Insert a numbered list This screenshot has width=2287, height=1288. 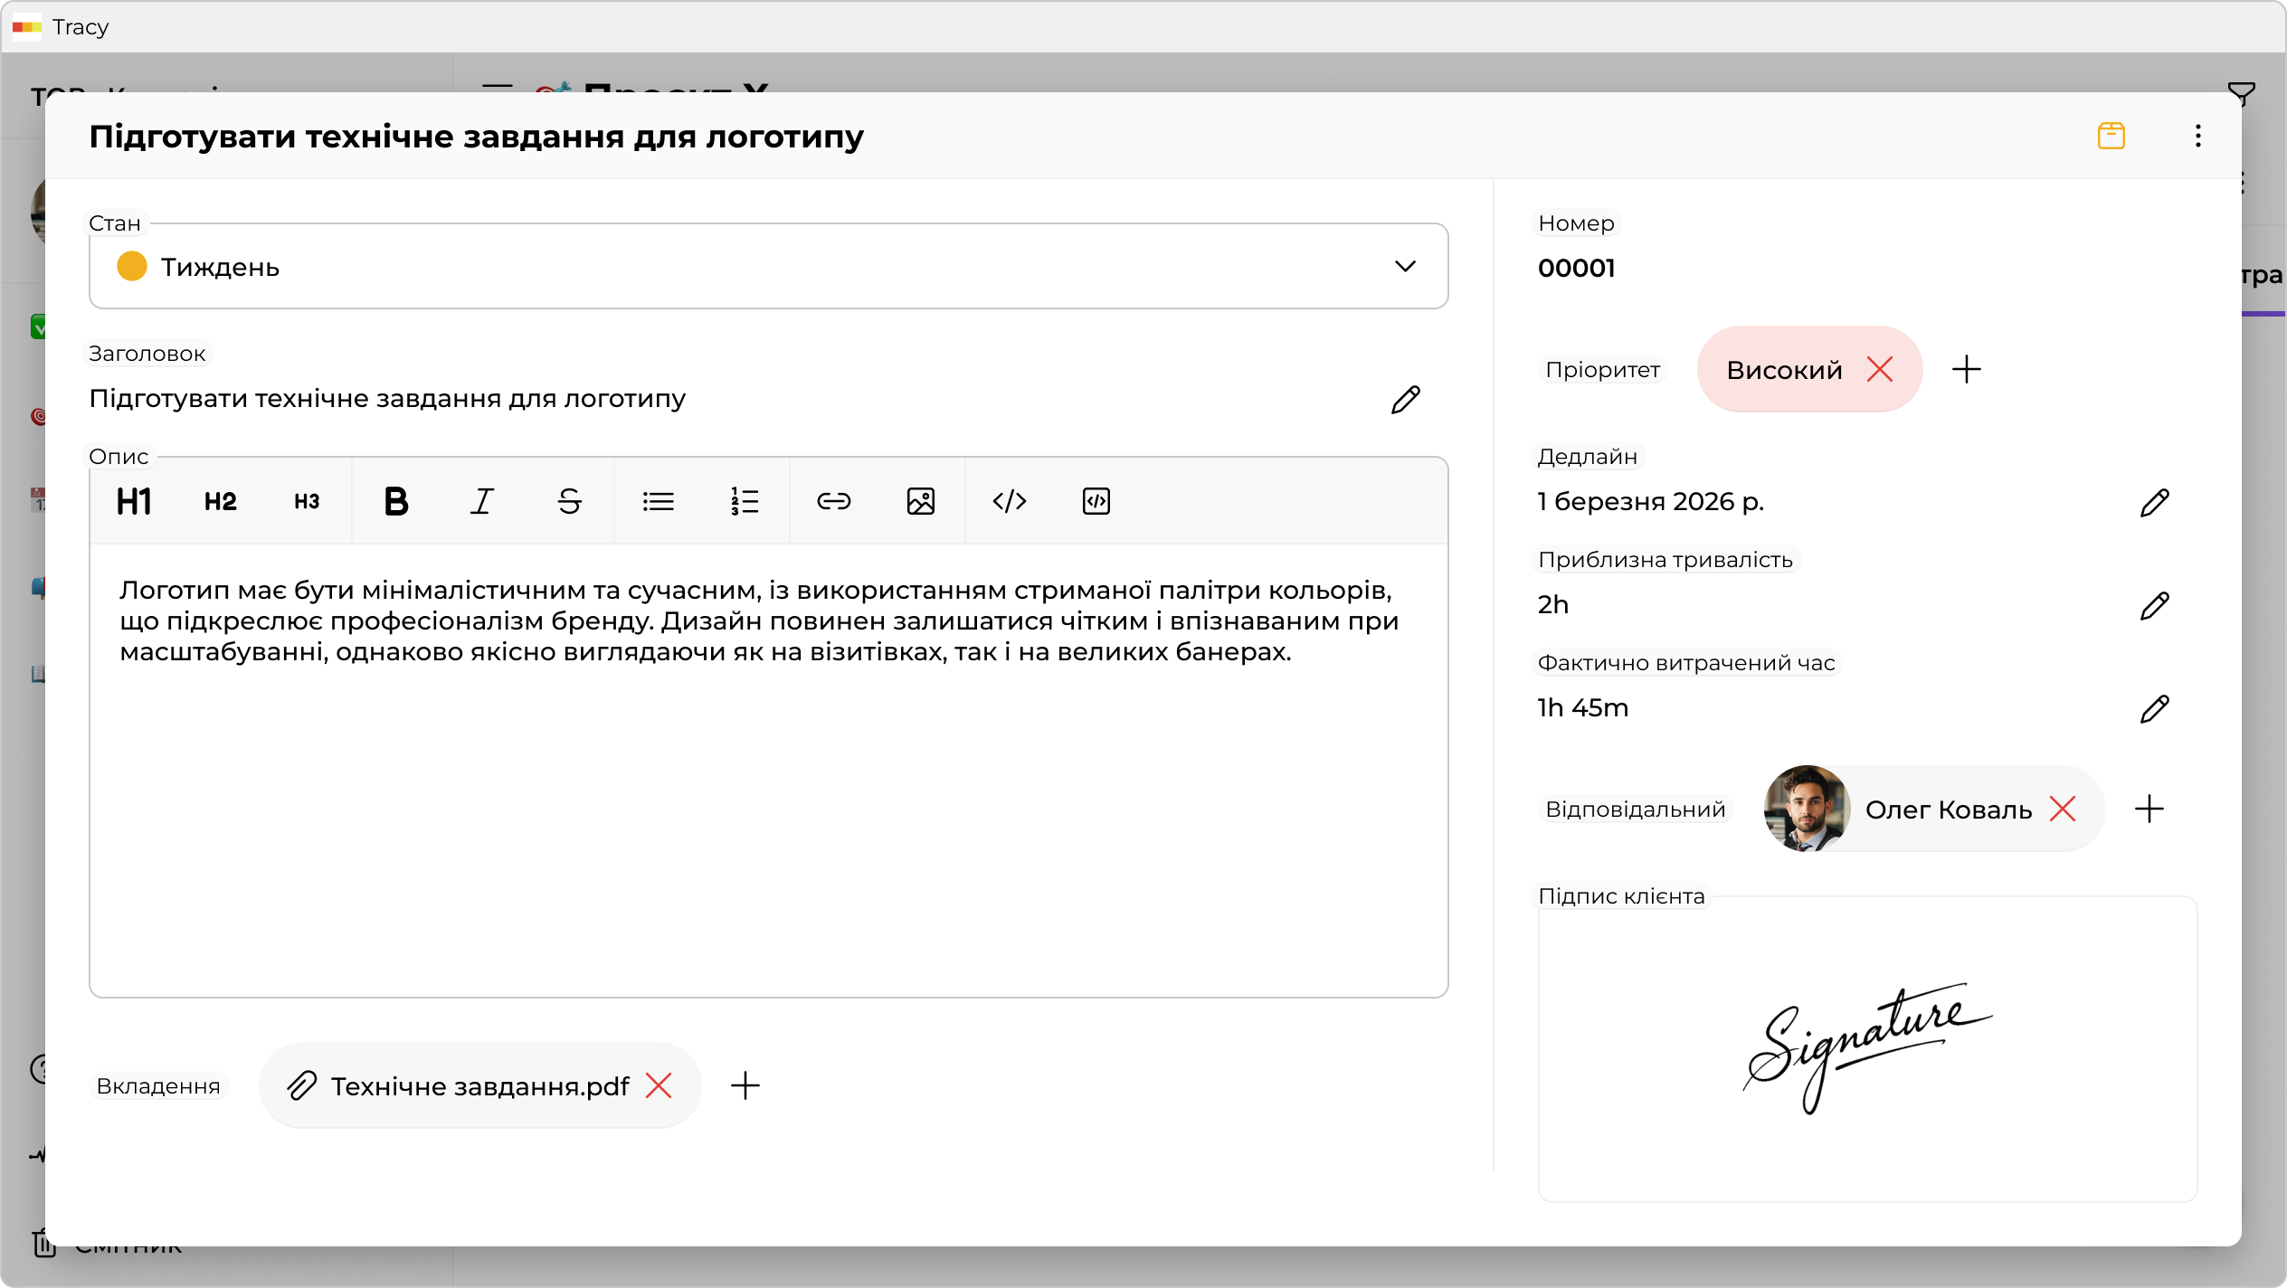pos(745,501)
